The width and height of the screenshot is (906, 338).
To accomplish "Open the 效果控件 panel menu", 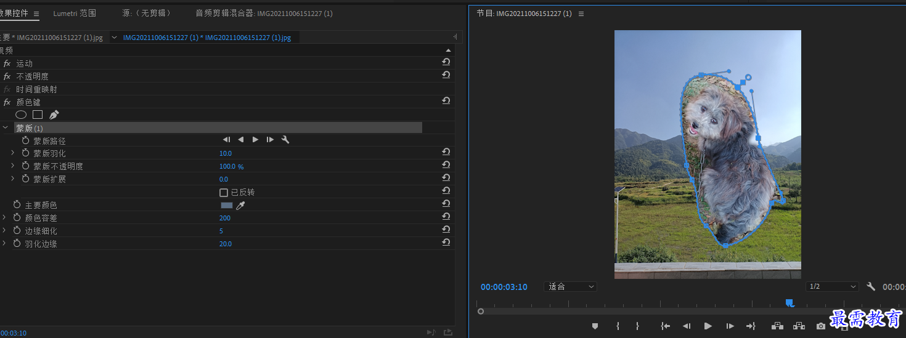I will pyautogui.click(x=36, y=14).
